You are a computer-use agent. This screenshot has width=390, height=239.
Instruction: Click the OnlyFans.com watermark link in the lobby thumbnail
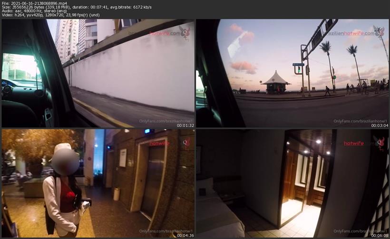(166, 231)
